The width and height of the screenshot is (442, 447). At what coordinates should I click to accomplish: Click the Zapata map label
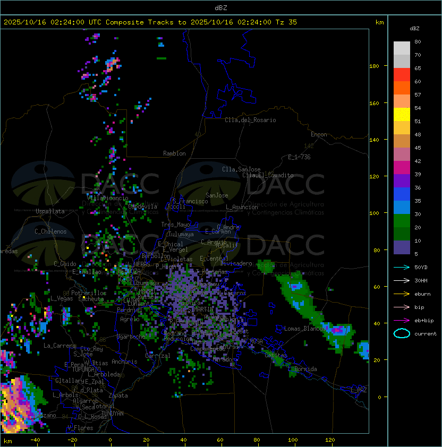tap(118, 396)
